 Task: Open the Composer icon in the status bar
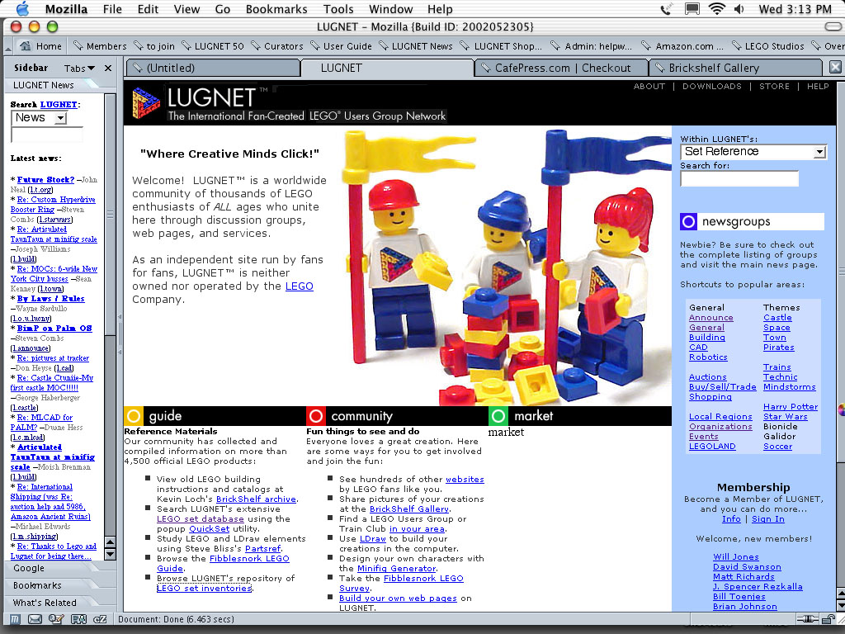(57, 619)
